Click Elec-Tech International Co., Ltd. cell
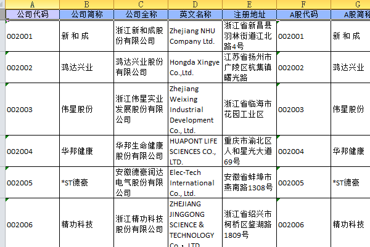This screenshot has width=370, height=247. tap(195, 182)
